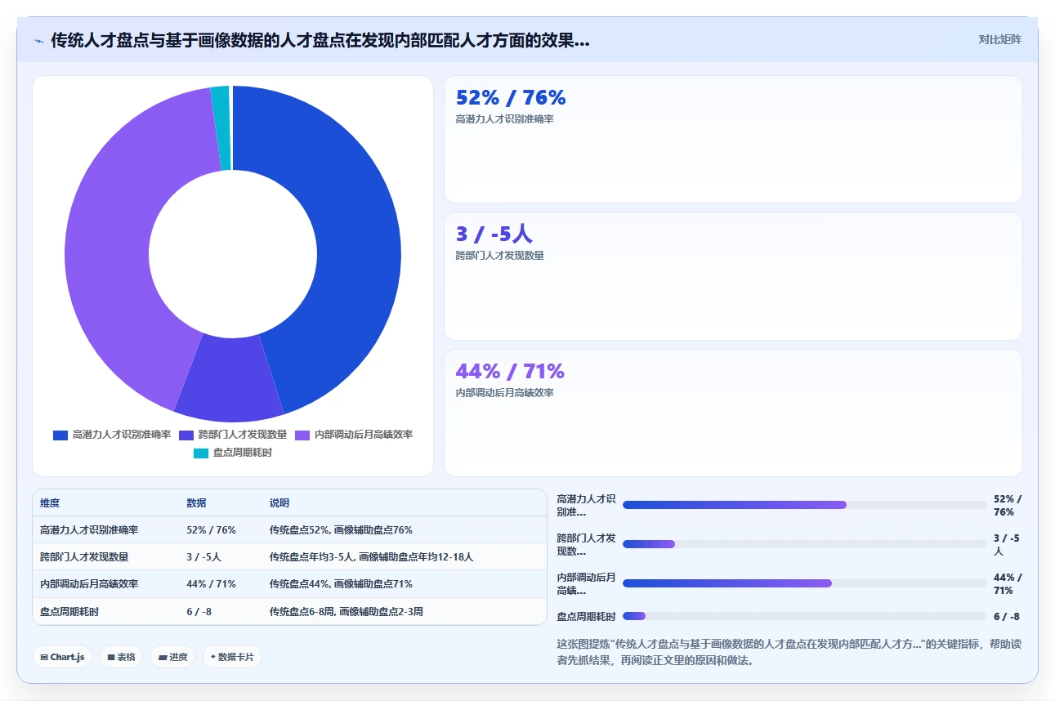Click the thin cyan donut segment

(x=221, y=128)
